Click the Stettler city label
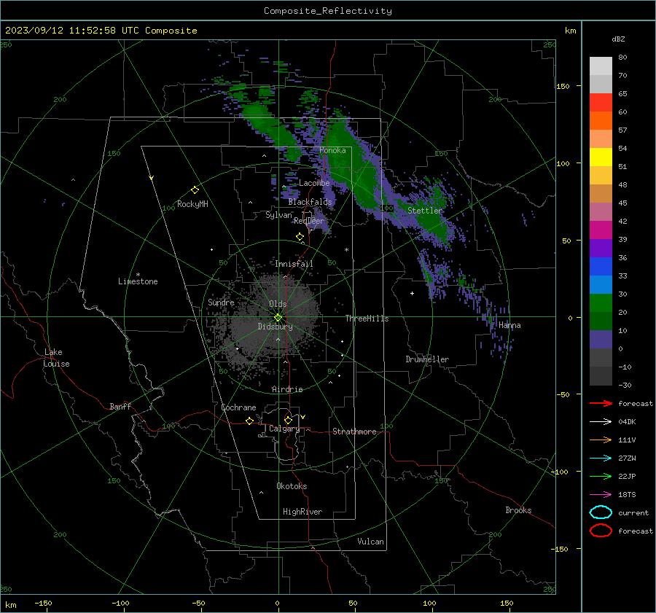 pos(425,211)
